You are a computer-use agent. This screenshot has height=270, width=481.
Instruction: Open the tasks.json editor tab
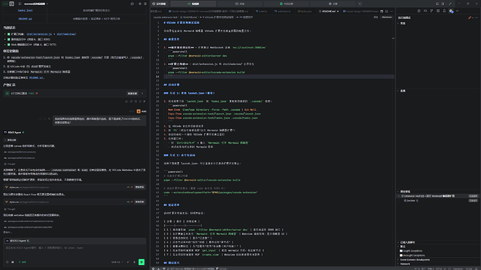pos(305,11)
